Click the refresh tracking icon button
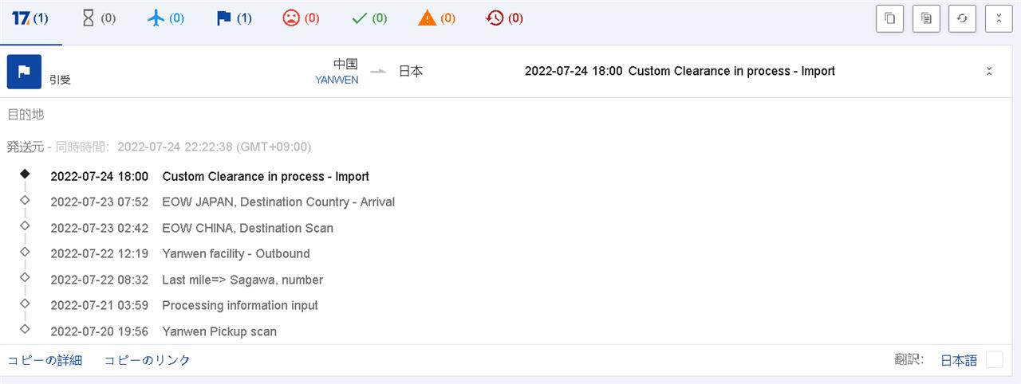The image size is (1021, 384). pyautogui.click(x=962, y=19)
